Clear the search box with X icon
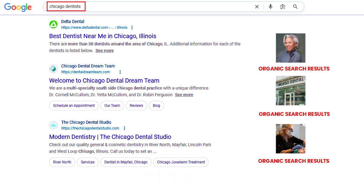Screen dimensions: 364x190 [257, 7]
